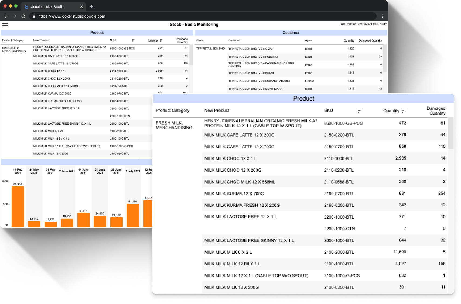Click the browser forward arrow
This screenshot has width=461, height=304.
[15, 16]
